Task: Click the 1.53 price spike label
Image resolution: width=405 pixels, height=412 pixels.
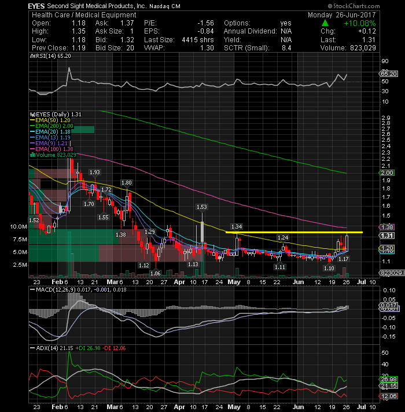Action: point(202,207)
